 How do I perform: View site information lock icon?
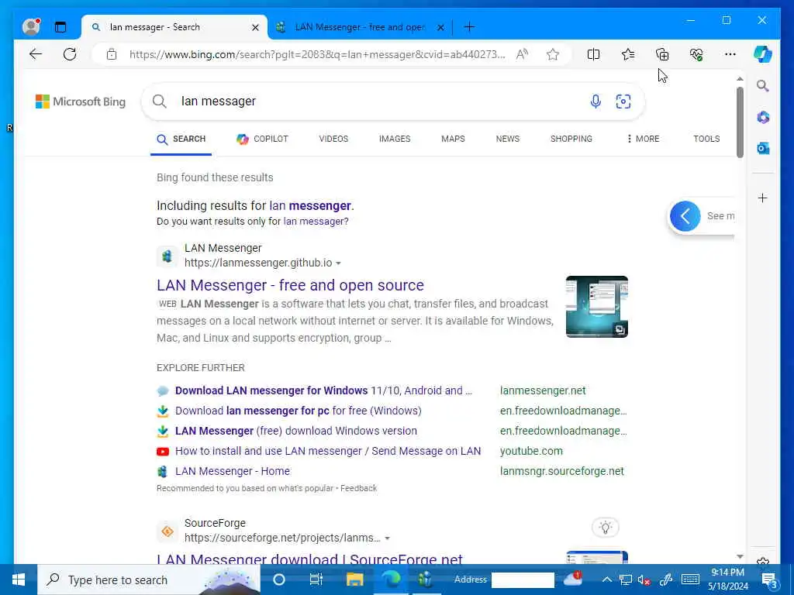112,54
